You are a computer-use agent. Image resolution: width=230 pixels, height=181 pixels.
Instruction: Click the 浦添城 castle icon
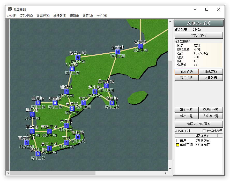[66, 92]
